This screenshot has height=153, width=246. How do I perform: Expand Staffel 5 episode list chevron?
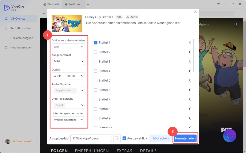tap(189, 80)
